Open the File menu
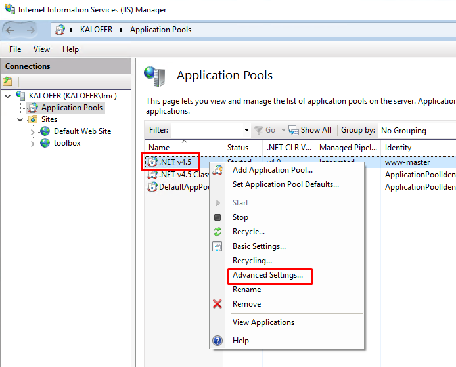The height and width of the screenshot is (367, 456). pos(15,49)
